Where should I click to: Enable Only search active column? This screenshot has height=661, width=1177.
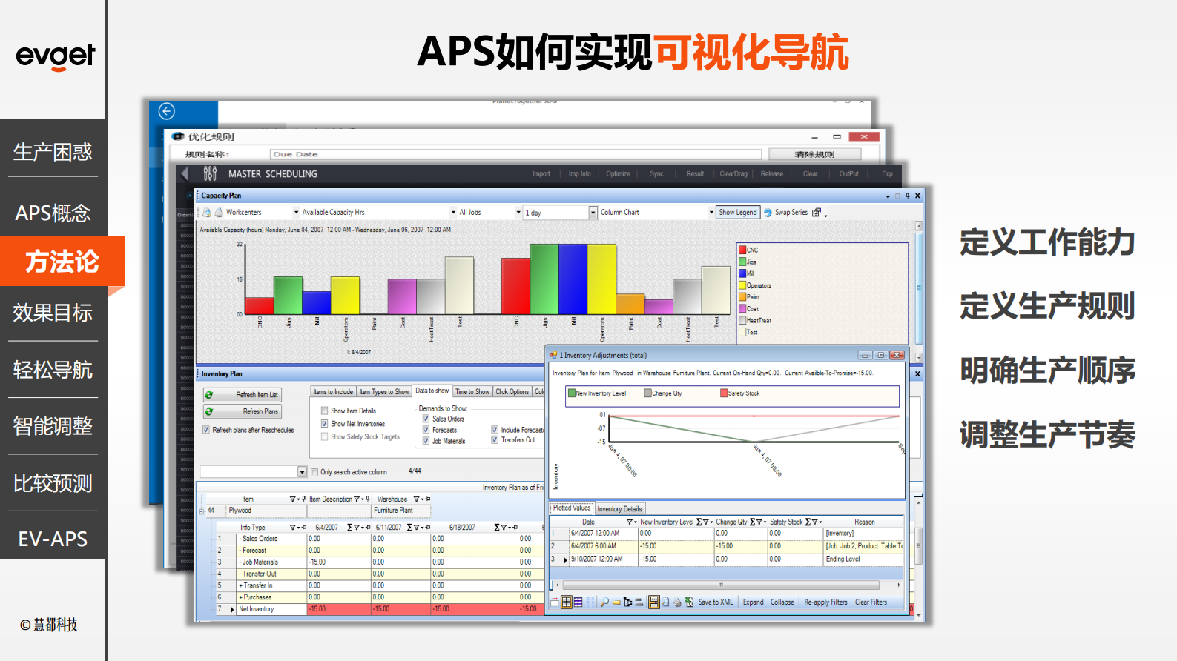[315, 472]
